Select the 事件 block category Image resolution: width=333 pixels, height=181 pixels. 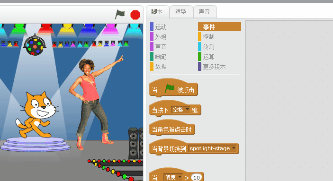pyautogui.click(x=220, y=27)
